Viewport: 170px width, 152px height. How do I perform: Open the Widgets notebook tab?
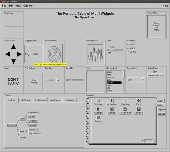tap(161, 105)
